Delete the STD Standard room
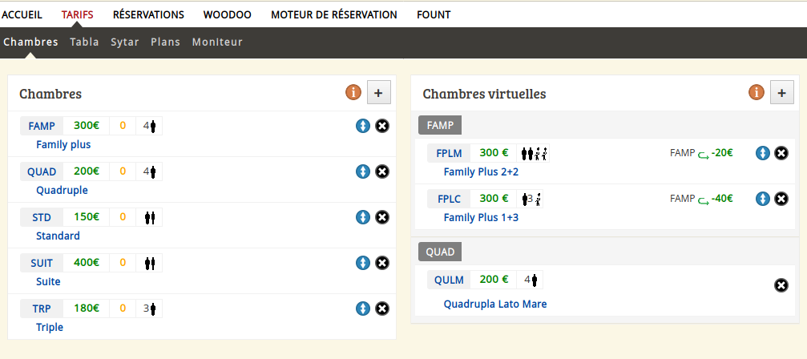This screenshot has height=359, width=807. pos(382,217)
